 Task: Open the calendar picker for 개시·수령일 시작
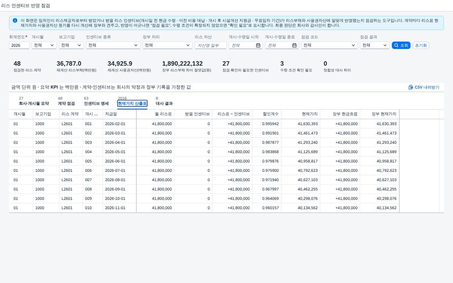click(x=258, y=45)
